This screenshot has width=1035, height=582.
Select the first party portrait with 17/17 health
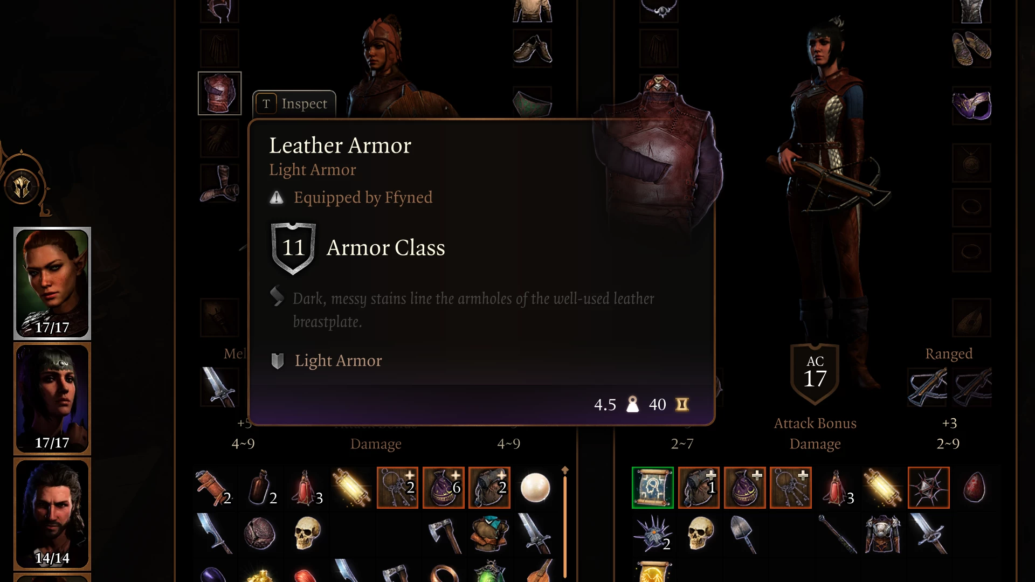click(52, 283)
